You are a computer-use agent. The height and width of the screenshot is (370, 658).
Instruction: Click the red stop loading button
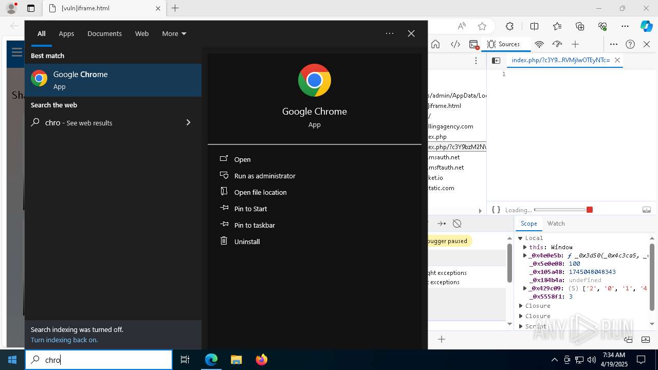tap(590, 210)
